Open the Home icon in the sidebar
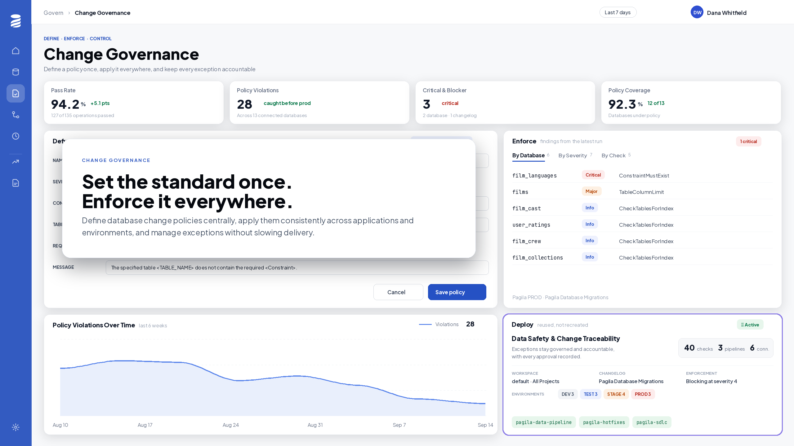This screenshot has width=794, height=446. 16,50
